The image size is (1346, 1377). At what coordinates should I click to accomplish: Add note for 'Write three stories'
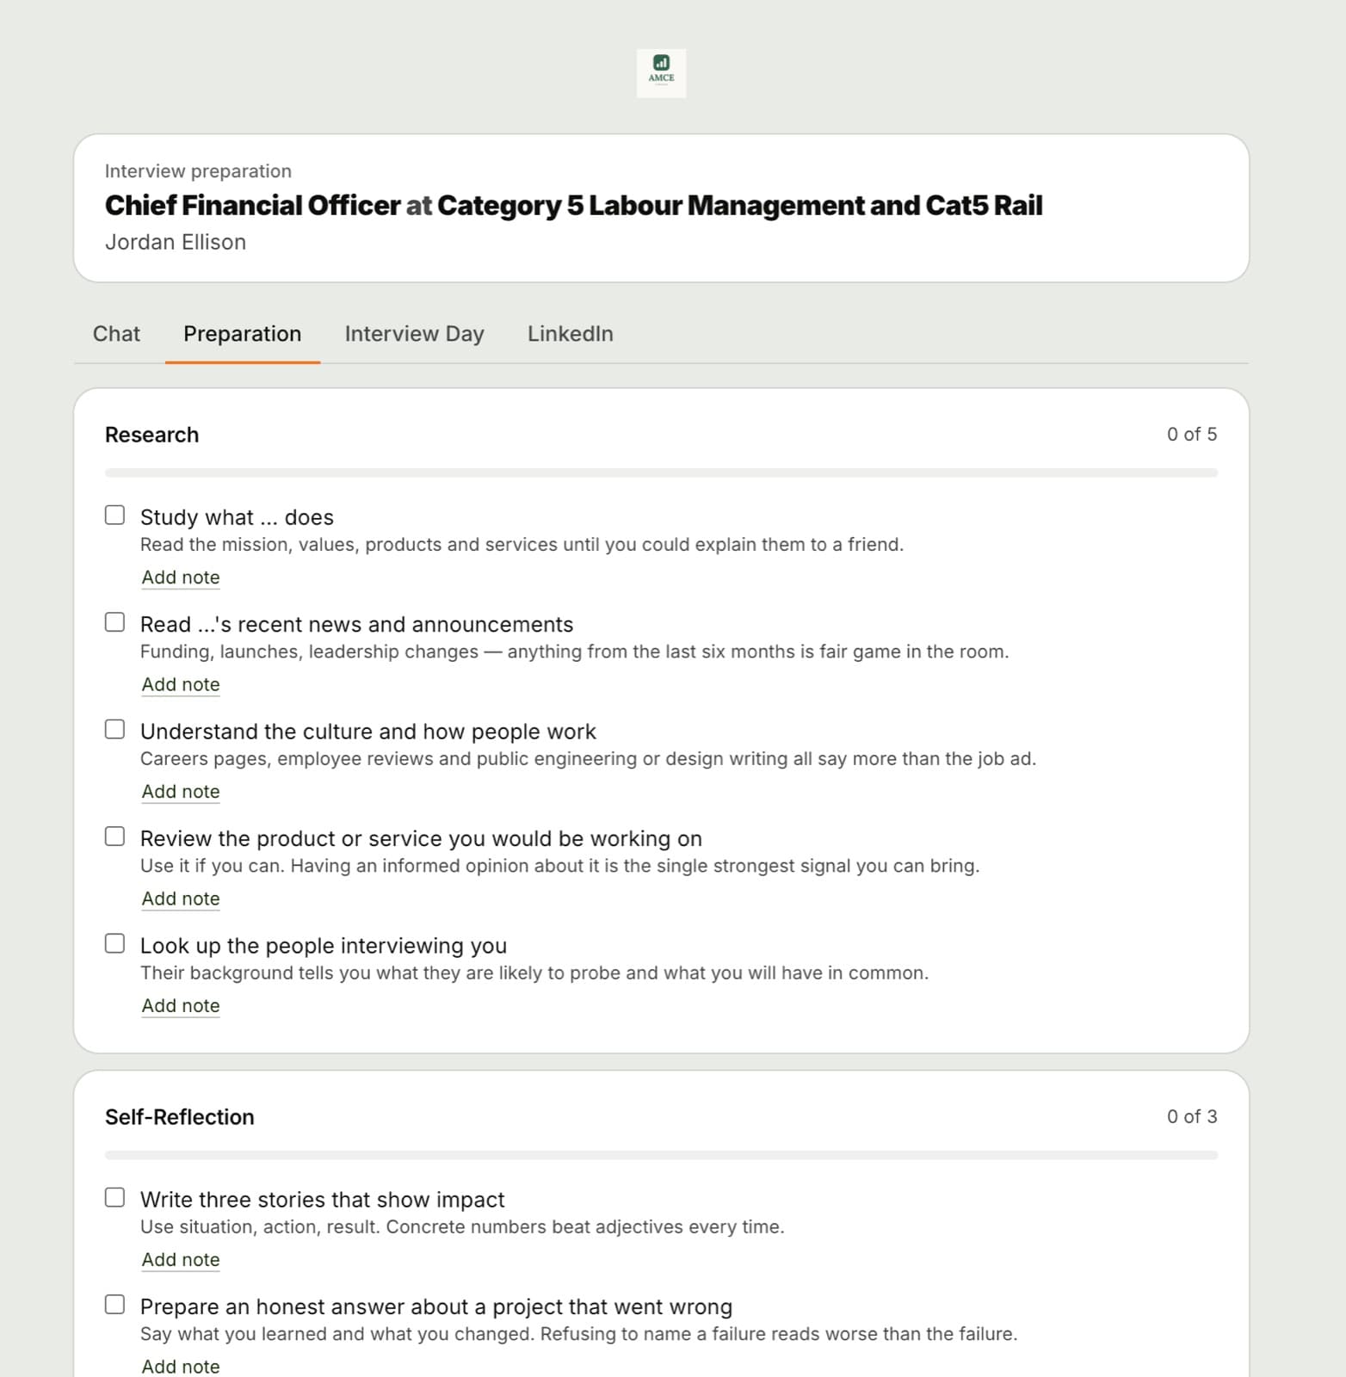tap(181, 1260)
